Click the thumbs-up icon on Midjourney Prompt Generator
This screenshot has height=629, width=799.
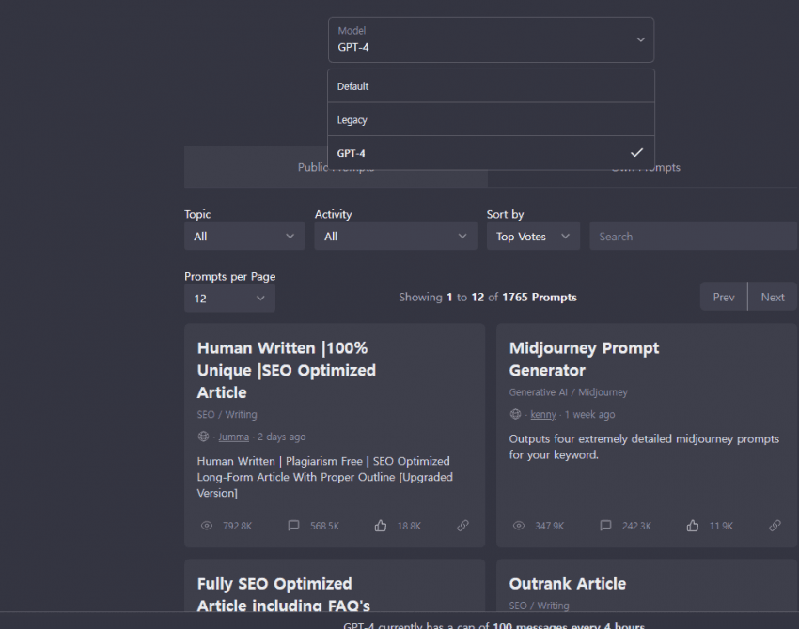(x=693, y=526)
